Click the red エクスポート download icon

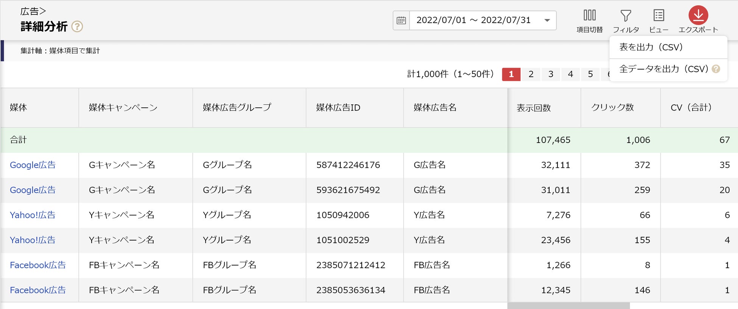(698, 16)
